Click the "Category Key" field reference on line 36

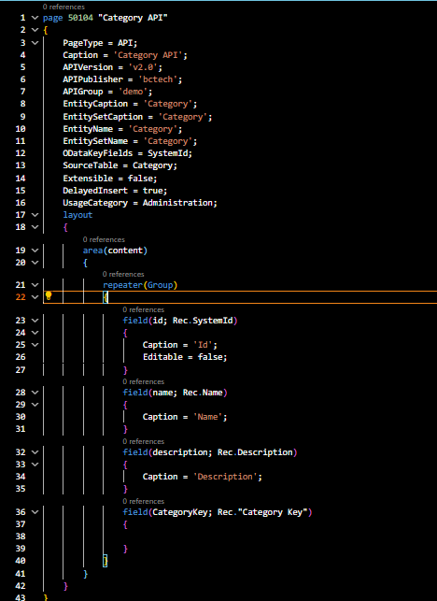click(273, 512)
